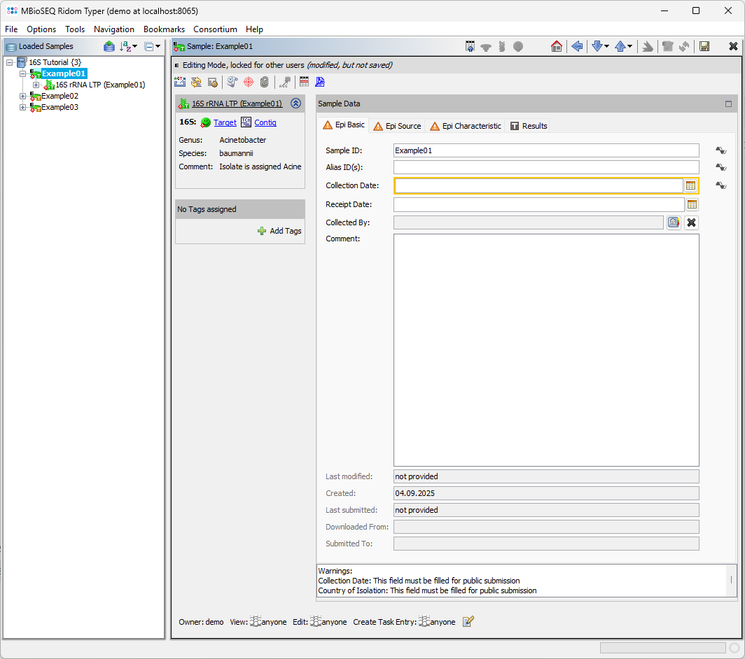Open the attachments paperclip icon
745x659 pixels.
point(265,82)
